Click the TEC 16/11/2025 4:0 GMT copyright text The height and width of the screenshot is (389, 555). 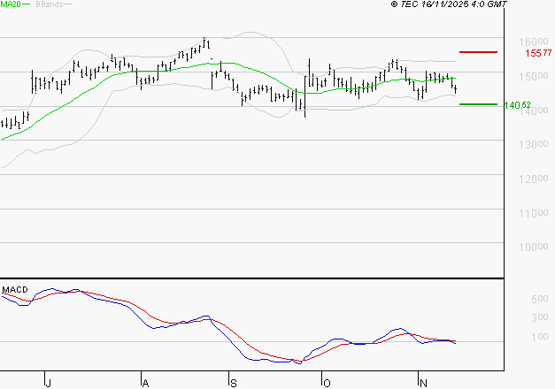pyautogui.click(x=449, y=4)
